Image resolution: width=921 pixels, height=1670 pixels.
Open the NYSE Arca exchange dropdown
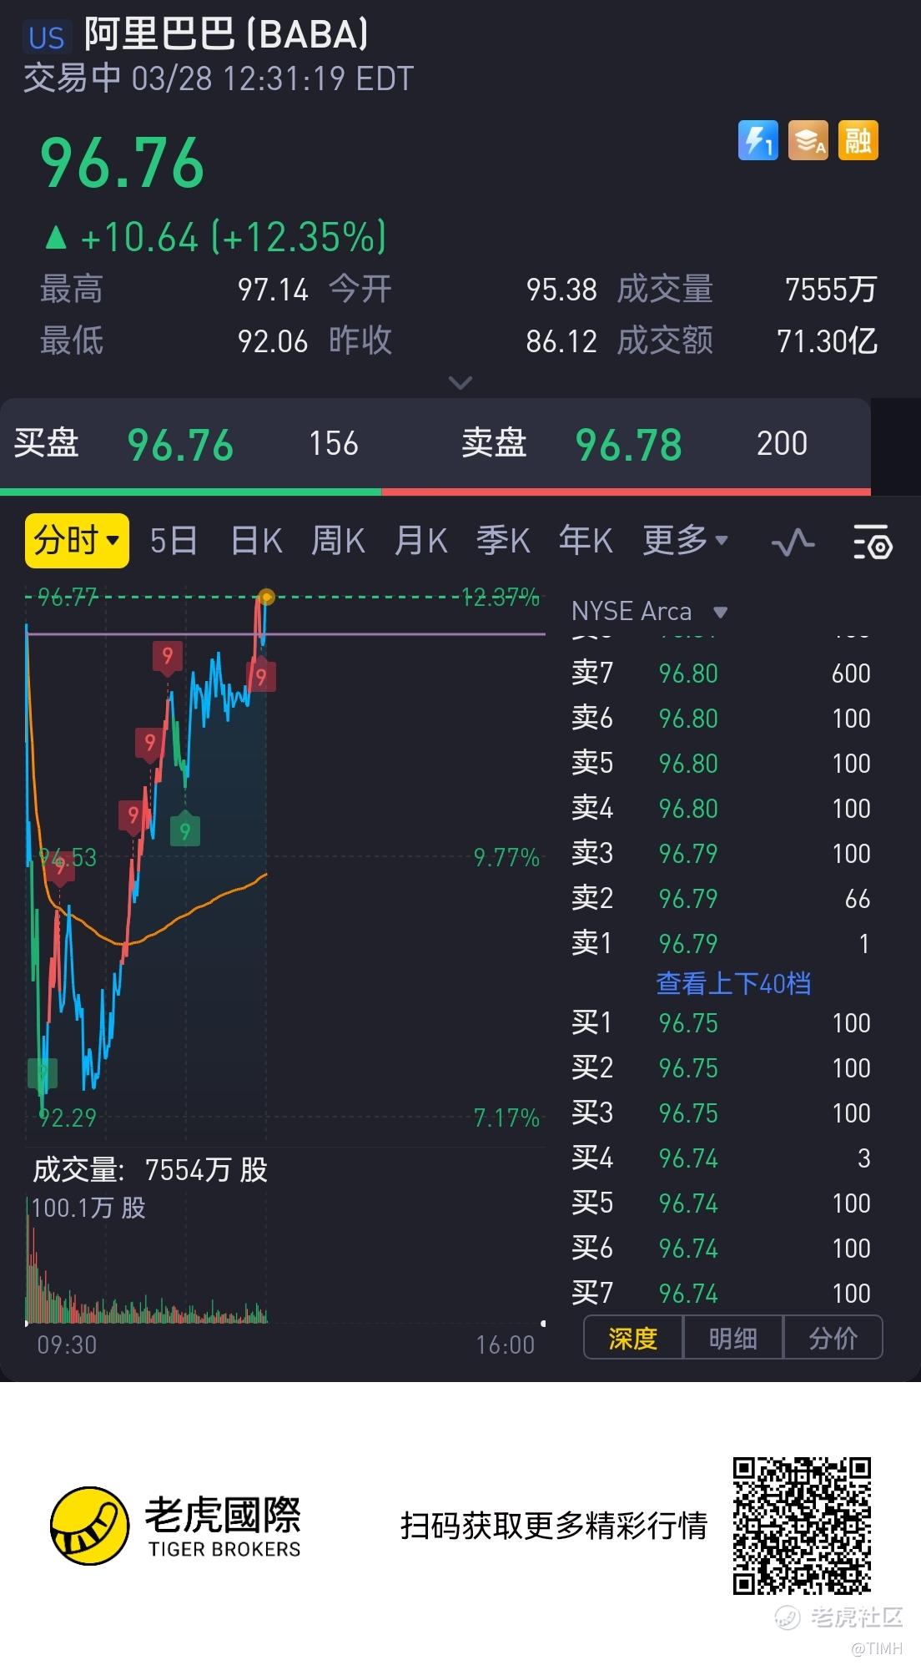650,611
